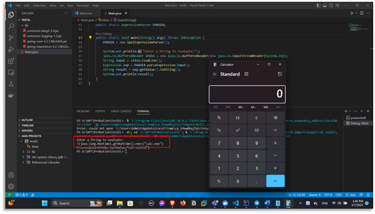Screen dimensions: 375x214
Task: Toggle Calculator keep-on-top icon
Action: click(246, 74)
